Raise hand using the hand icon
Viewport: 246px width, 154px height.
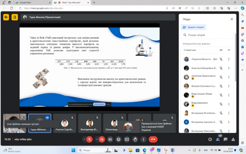pos(135,139)
